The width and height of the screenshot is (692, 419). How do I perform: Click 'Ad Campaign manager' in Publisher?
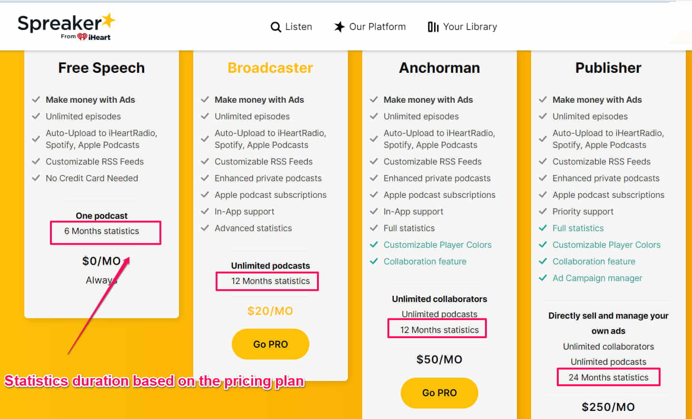pos(597,278)
